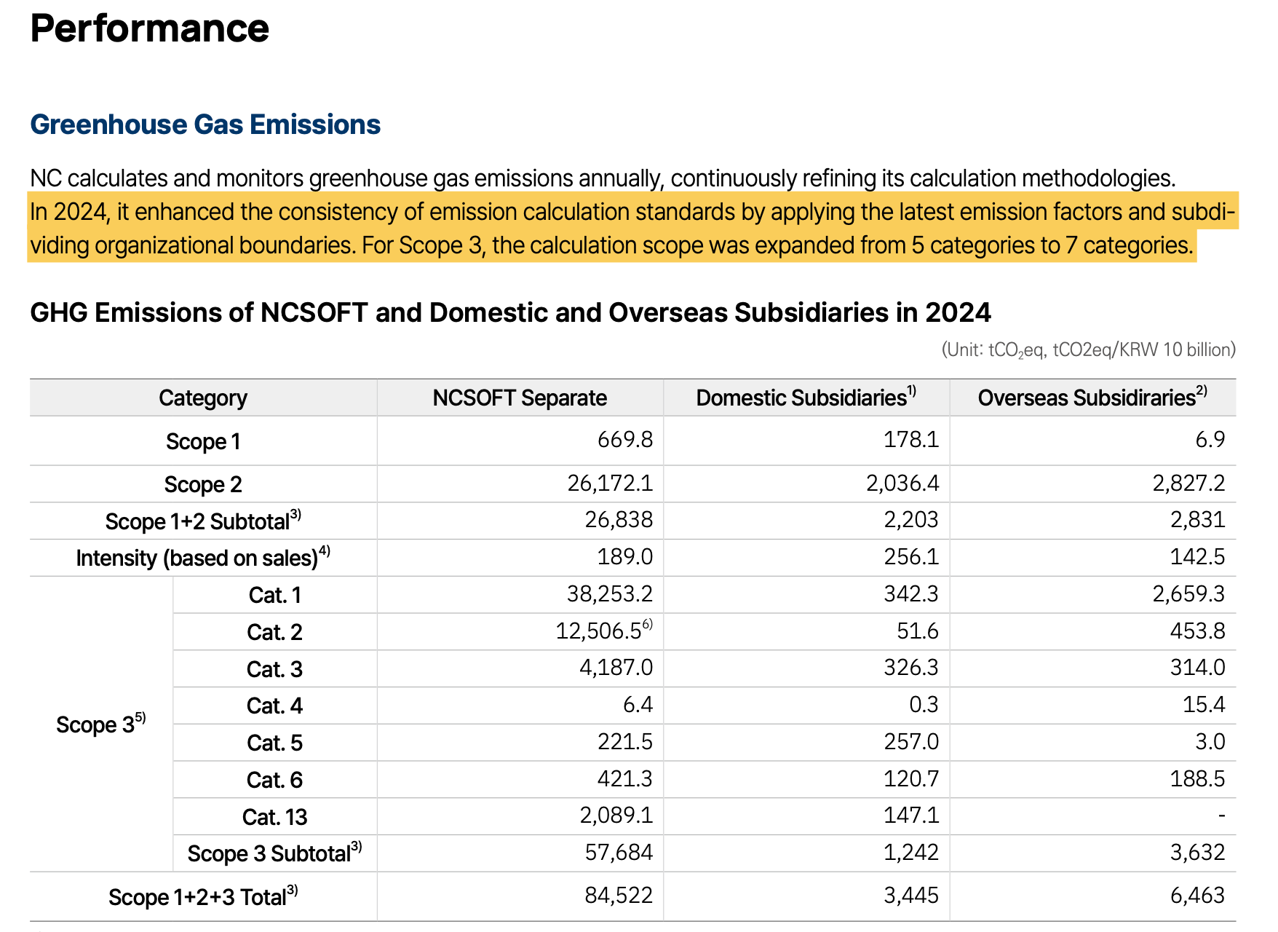Screen dimensions: 1278x932
Task: Click the Scope 3 Subtotal value 57,684
Action: (619, 853)
